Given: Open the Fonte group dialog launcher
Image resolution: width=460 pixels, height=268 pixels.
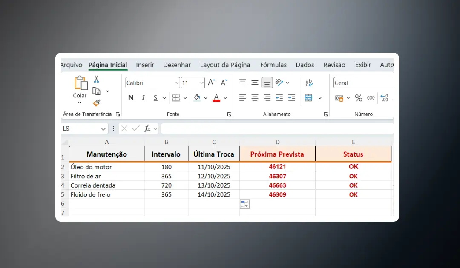Looking at the screenshot, I should tap(229, 114).
